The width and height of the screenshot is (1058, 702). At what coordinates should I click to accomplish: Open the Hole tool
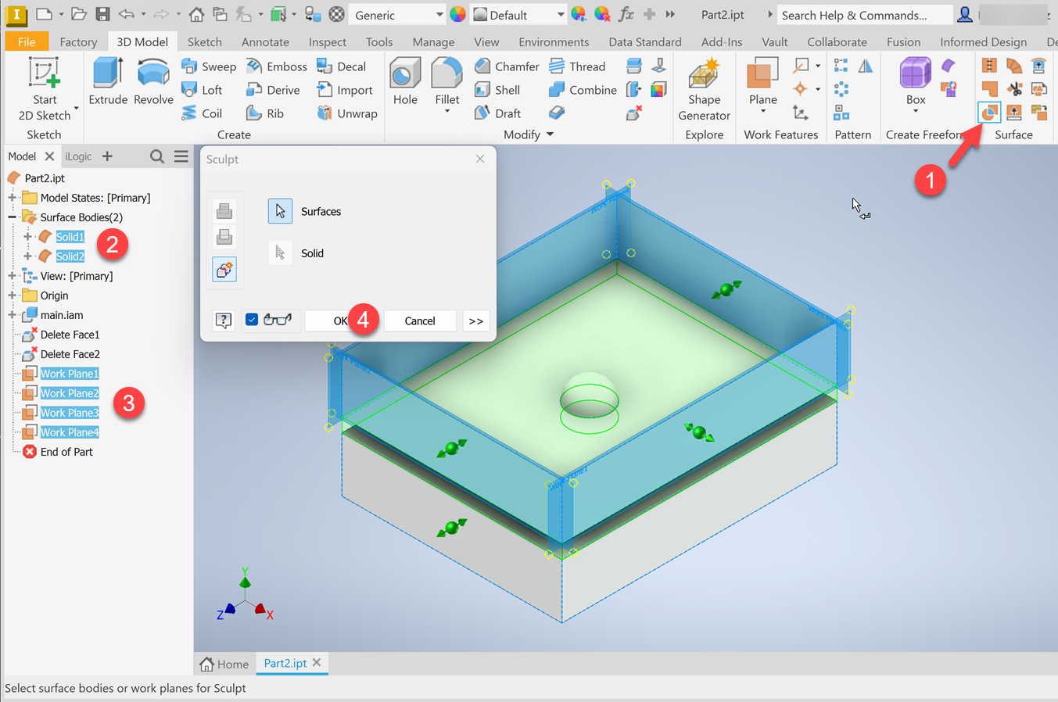point(404,81)
